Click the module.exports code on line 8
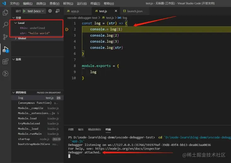231x163 pixels. click(96, 66)
